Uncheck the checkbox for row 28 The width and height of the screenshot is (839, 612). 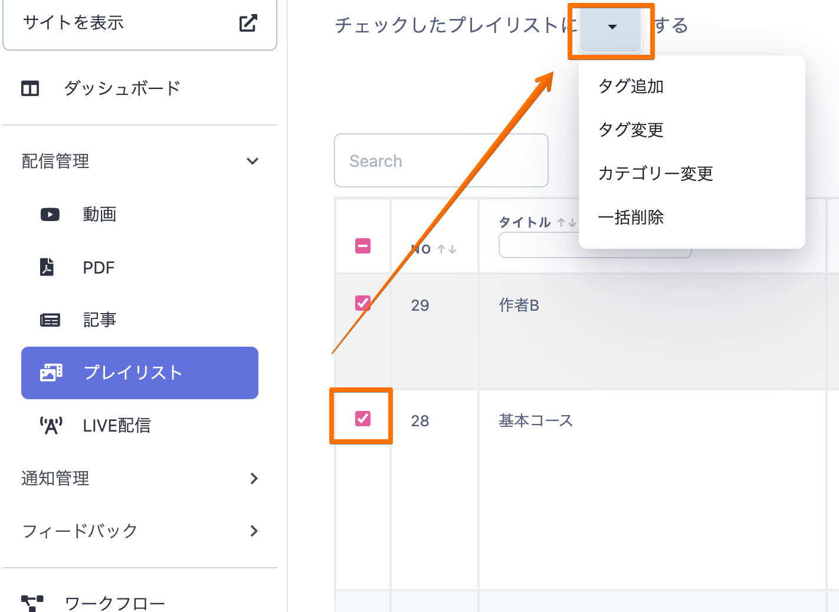pyautogui.click(x=363, y=419)
